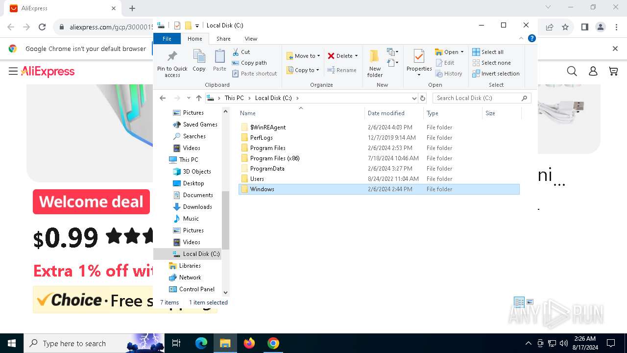
Task: Select the $WinREAgent folder
Action: pyautogui.click(x=379, y=127)
